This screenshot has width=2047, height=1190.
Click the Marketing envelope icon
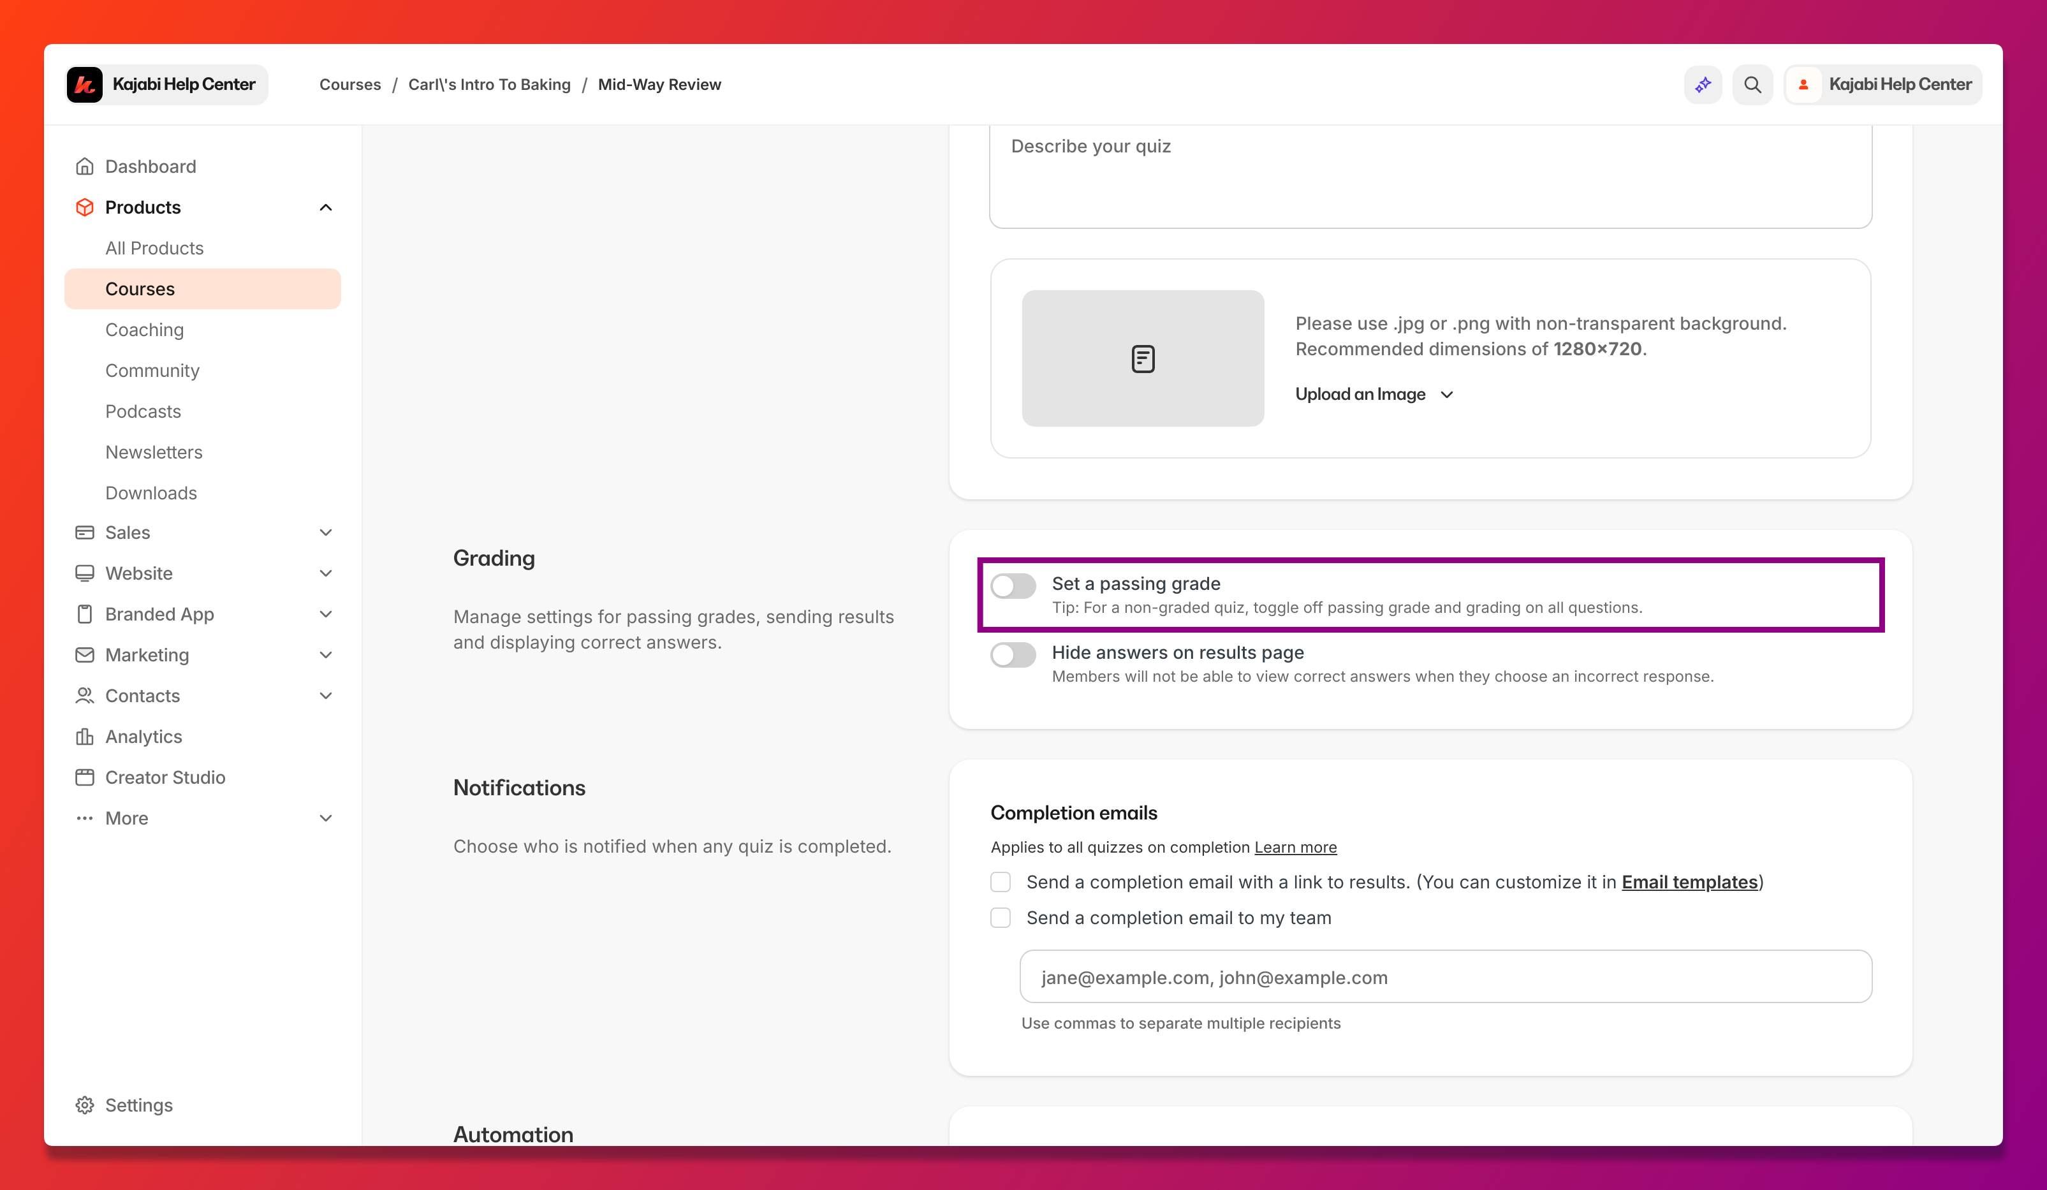[x=84, y=655]
